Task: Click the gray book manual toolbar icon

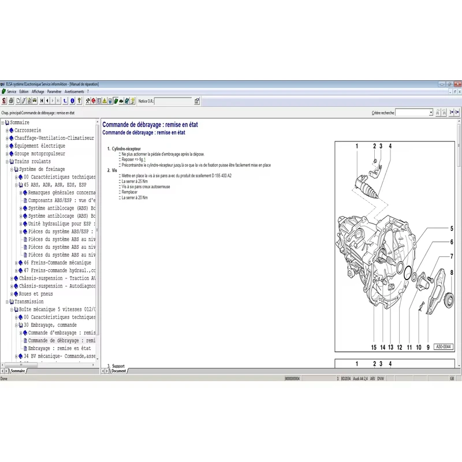Action: tap(99, 101)
